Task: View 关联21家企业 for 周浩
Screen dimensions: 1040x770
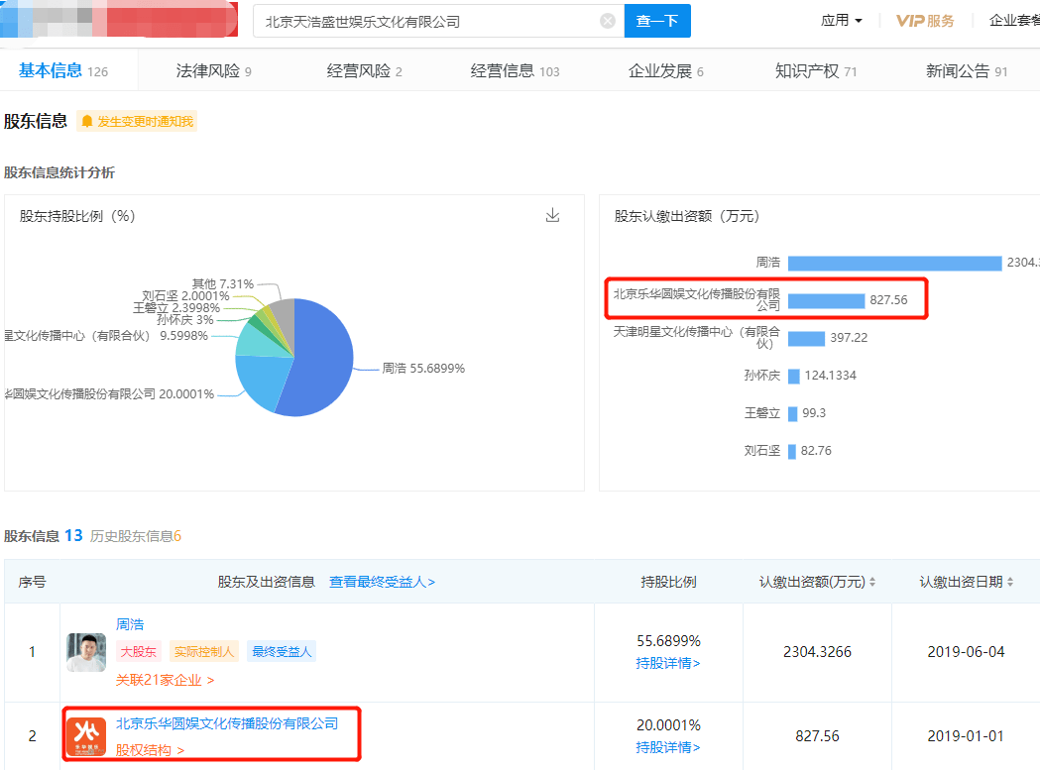Action: tap(165, 680)
